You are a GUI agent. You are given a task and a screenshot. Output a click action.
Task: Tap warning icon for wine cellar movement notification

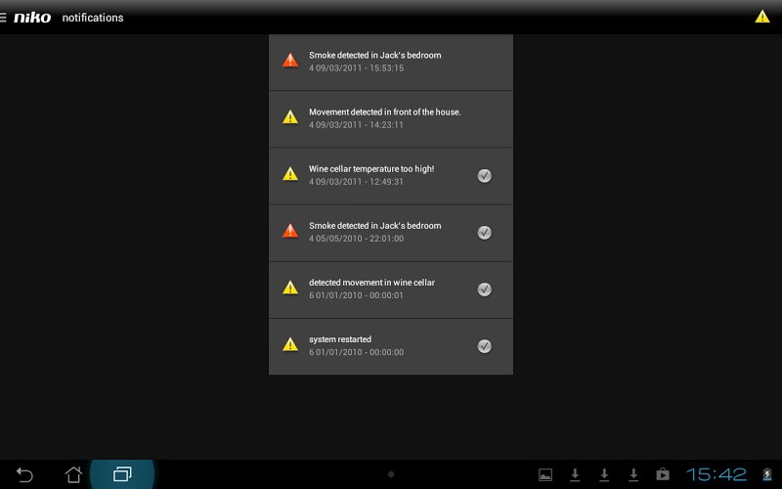[290, 288]
